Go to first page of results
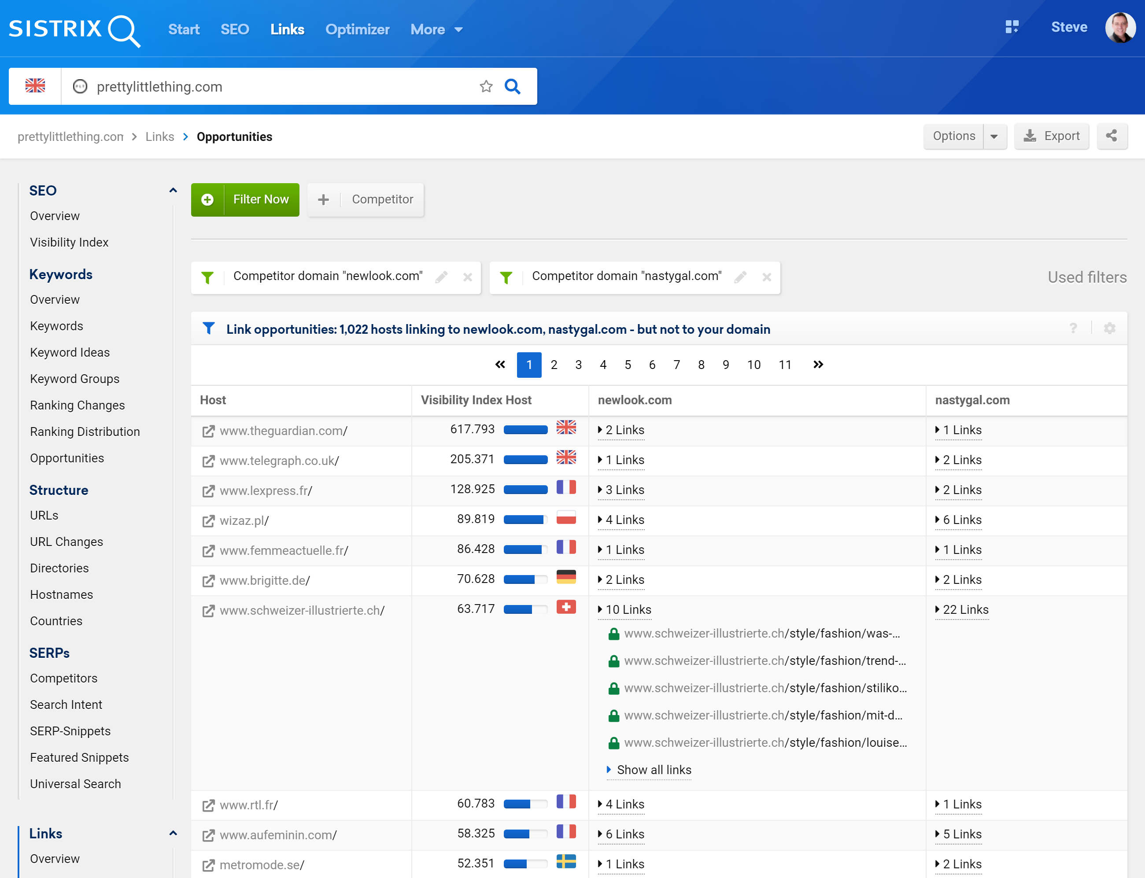This screenshot has height=878, width=1145. pos(500,365)
